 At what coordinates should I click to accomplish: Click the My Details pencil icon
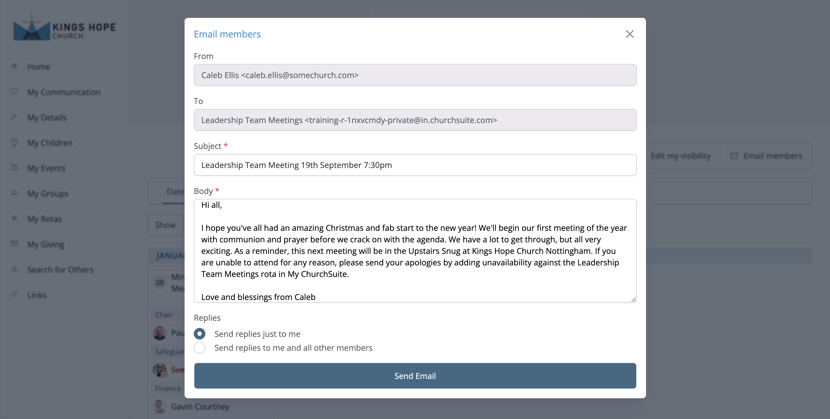pos(14,117)
